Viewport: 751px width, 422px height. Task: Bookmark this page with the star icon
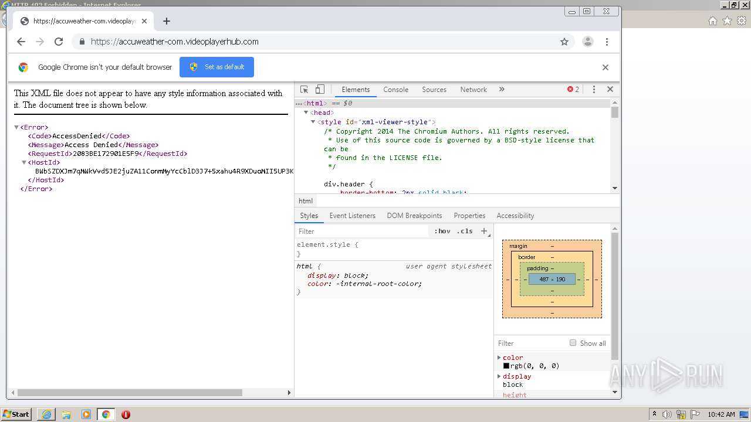click(564, 42)
